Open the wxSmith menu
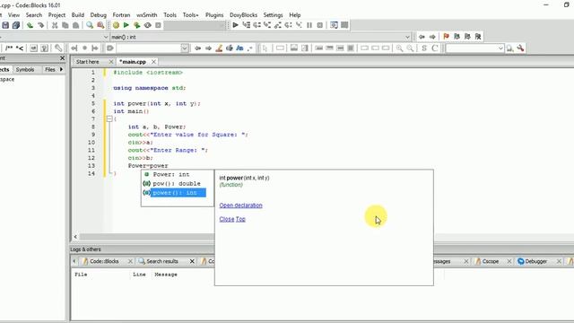The image size is (574, 323). 147,15
